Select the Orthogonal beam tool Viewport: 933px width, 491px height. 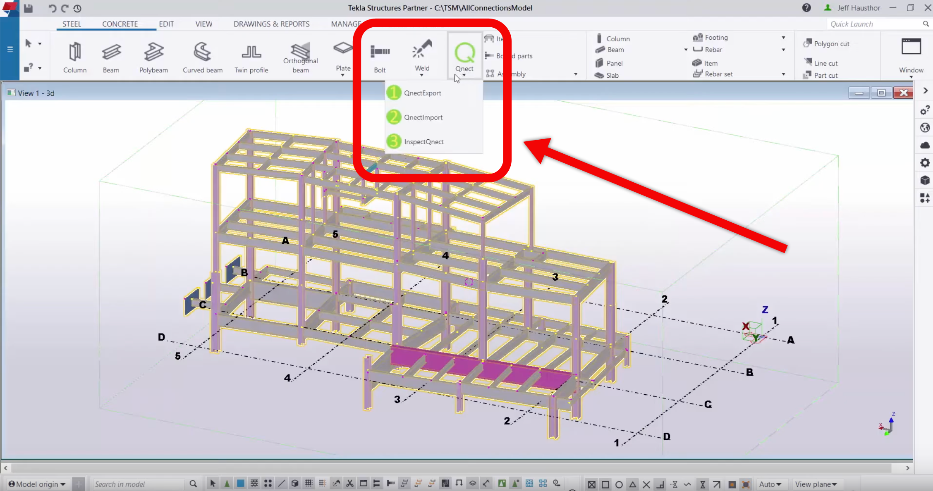[x=301, y=57]
